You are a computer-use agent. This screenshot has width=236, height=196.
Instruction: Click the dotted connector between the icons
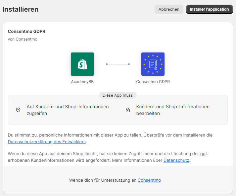pyautogui.click(x=118, y=64)
